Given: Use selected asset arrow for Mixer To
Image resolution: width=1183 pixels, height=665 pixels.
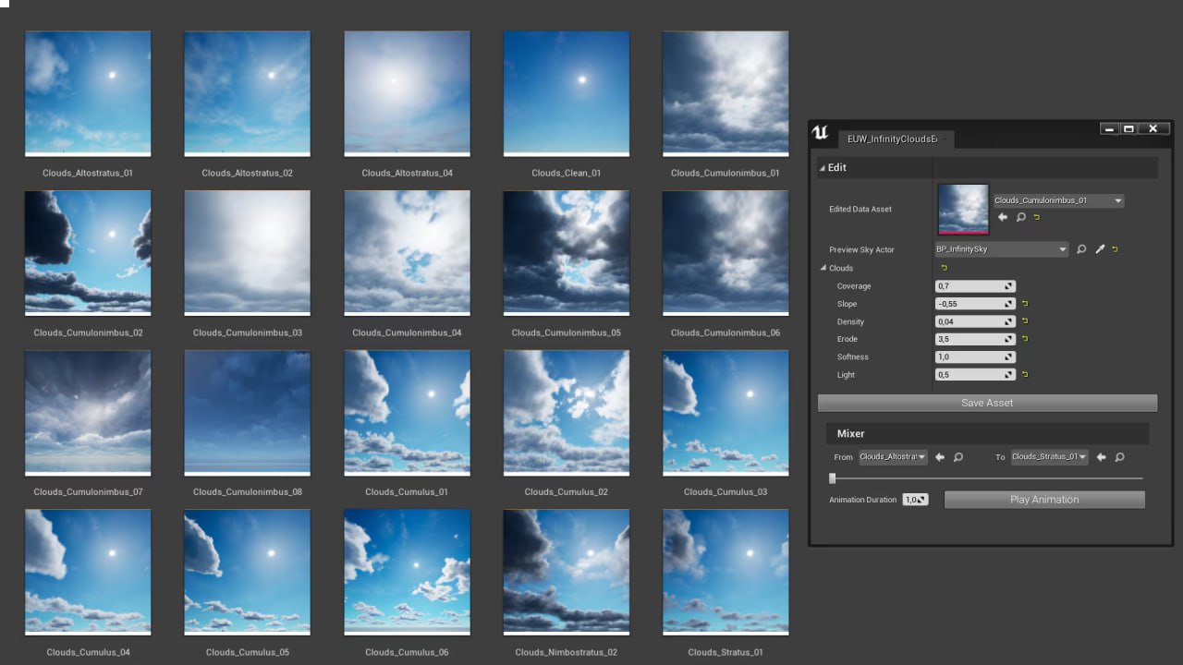Looking at the screenshot, I should point(1101,457).
